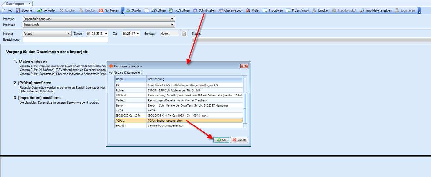Image resolution: width=431 pixels, height=177 pixels.
Task: Open a .CSV file
Action: [x=155, y=10]
